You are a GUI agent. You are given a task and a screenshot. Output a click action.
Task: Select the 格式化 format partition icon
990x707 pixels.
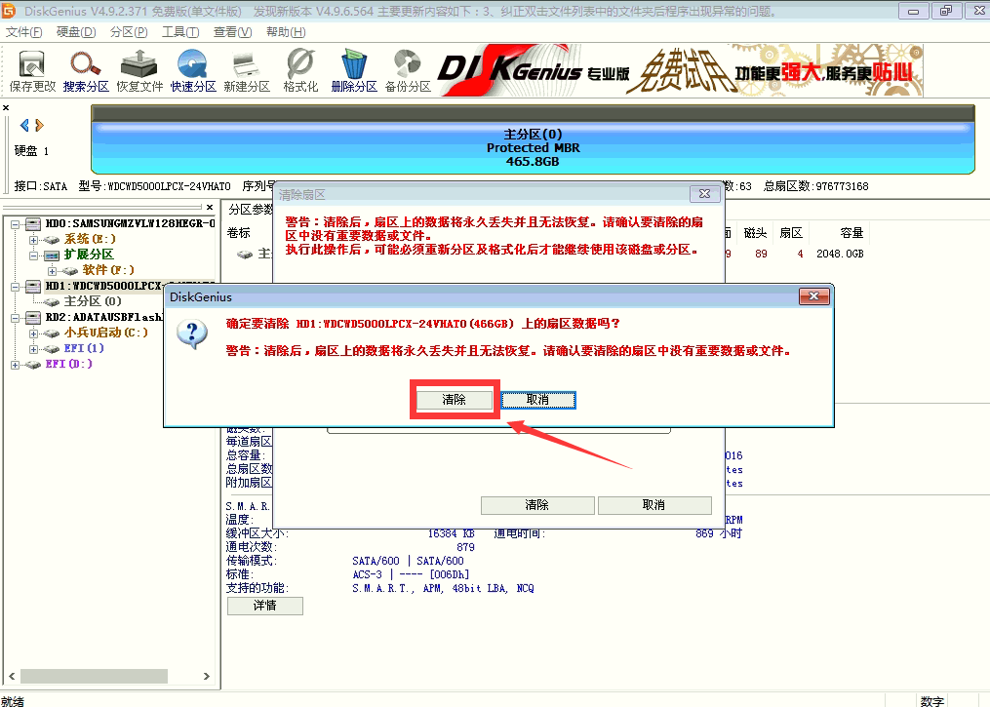pos(298,68)
